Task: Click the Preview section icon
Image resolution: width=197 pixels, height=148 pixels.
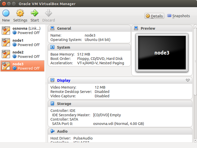Action: 136,28
